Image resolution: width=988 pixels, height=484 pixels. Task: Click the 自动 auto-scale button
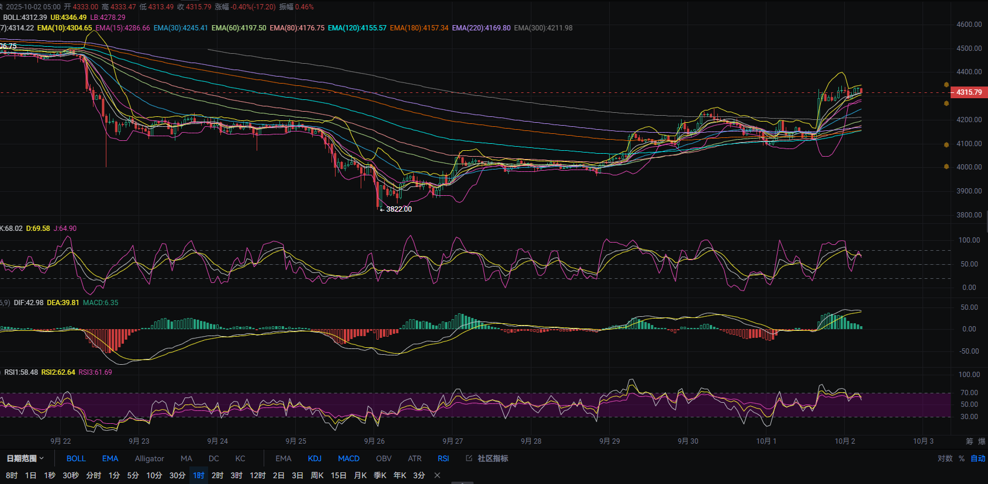(x=977, y=458)
